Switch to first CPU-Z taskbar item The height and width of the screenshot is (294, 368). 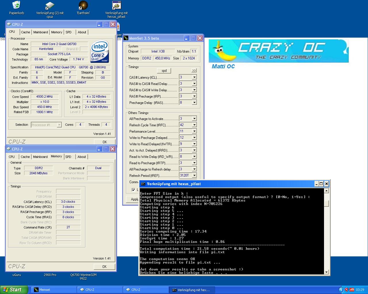point(100,290)
